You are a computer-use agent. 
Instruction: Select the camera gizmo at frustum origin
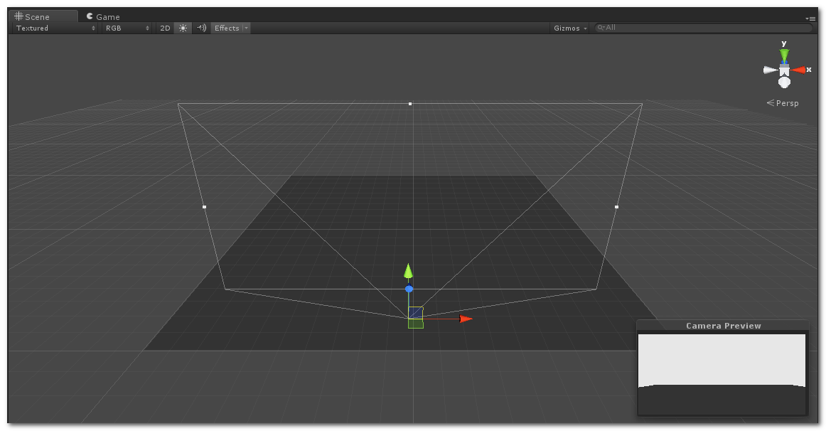pos(416,318)
